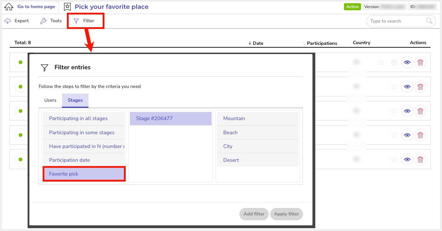This screenshot has width=442, height=231.
Task: Click the Export cloud icon
Action: click(x=8, y=21)
